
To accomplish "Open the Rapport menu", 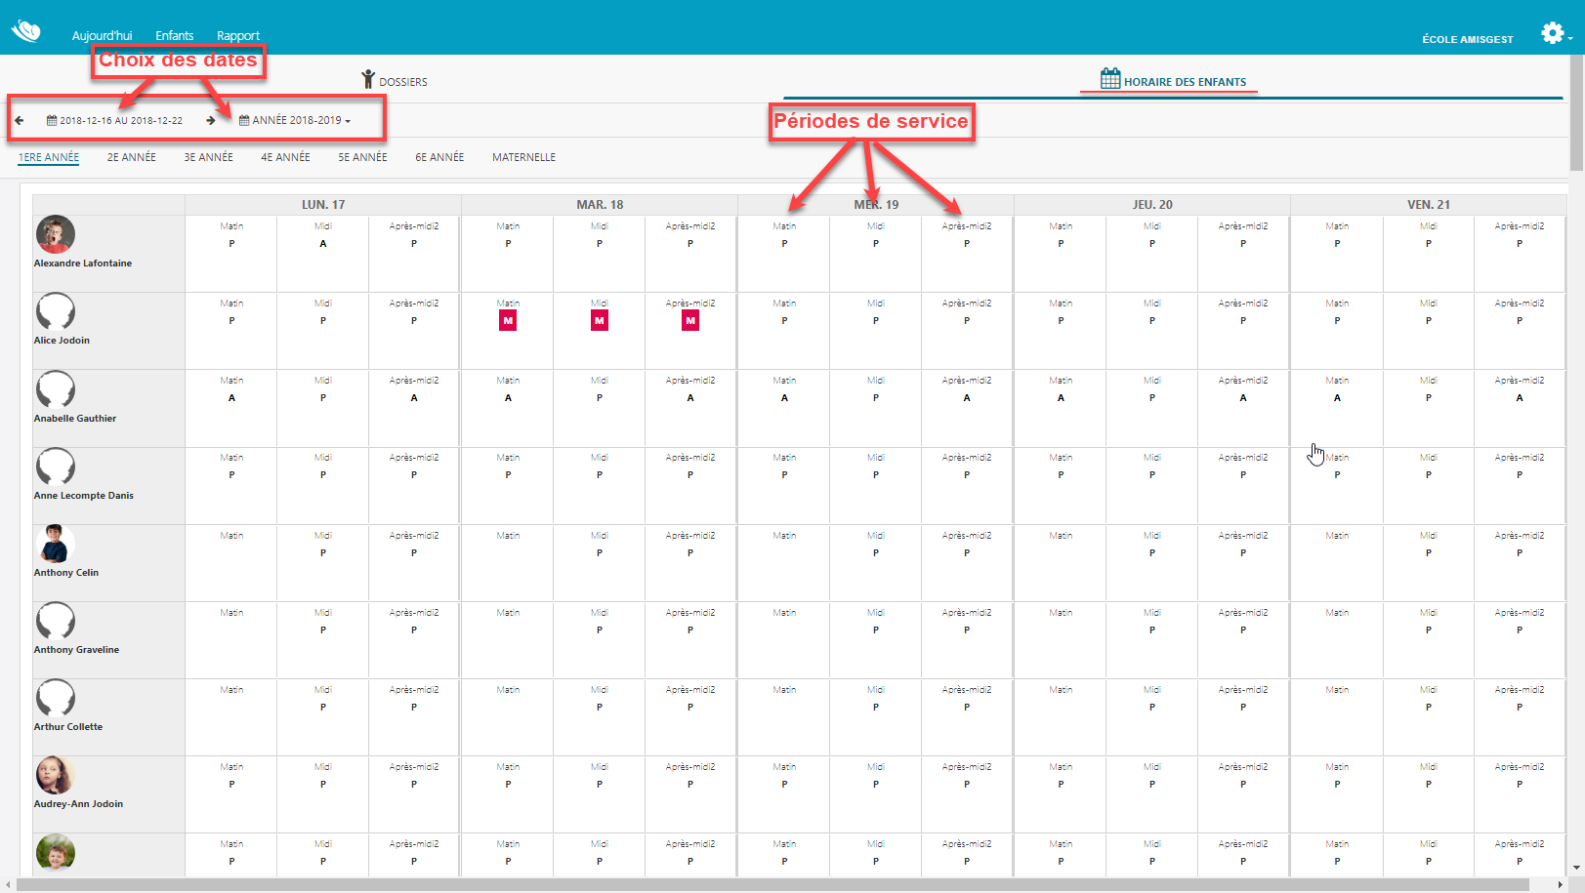I will click(238, 36).
